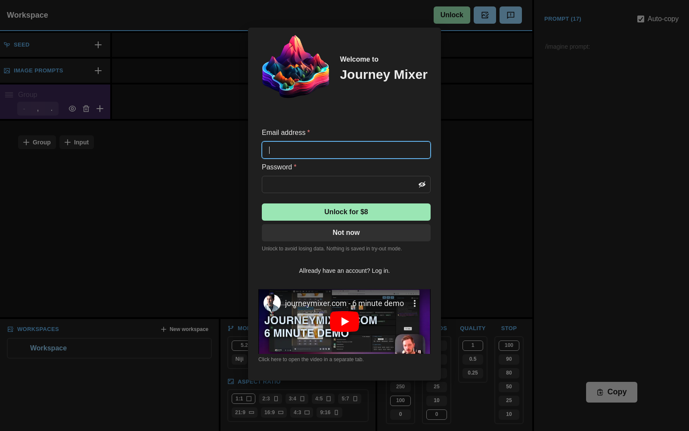
Task: Add a new seed with the SEED plus icon
Action: coord(98,45)
